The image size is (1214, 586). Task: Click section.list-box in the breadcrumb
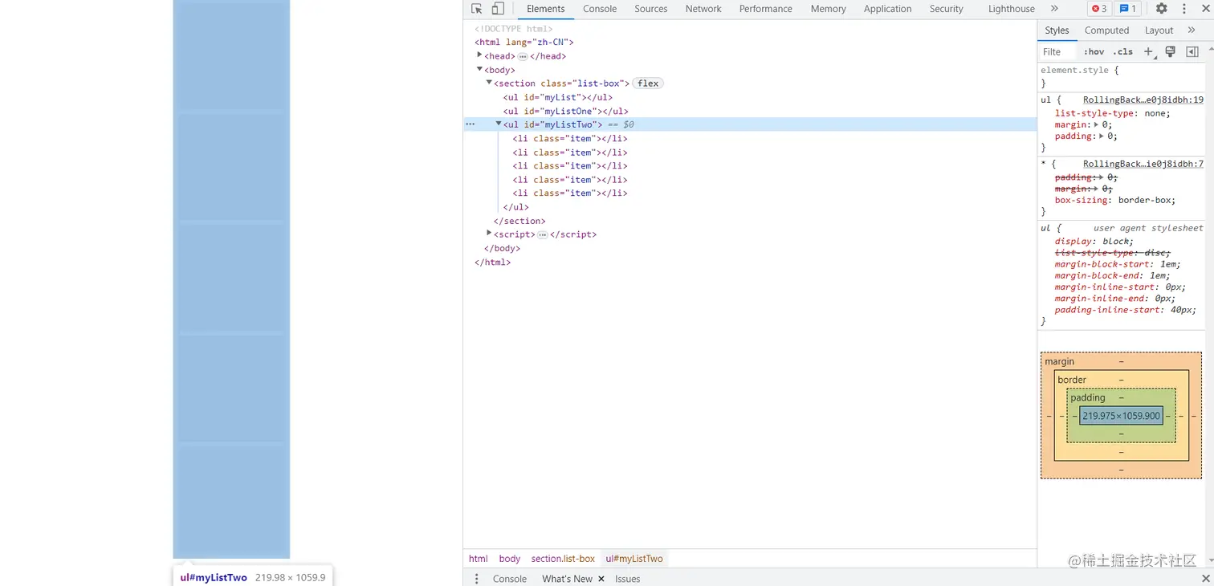click(x=563, y=559)
